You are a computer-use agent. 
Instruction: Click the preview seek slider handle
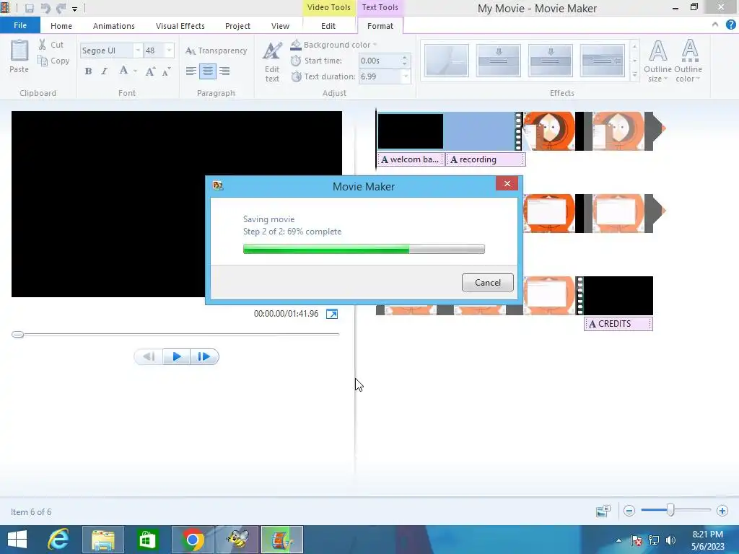(18, 335)
